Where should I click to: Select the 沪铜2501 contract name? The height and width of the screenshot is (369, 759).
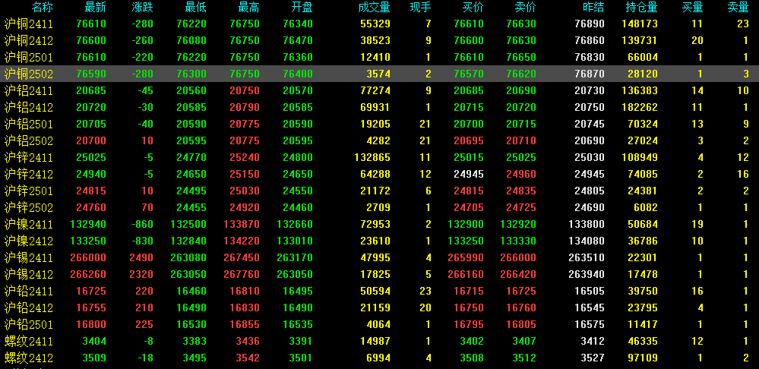tap(29, 58)
